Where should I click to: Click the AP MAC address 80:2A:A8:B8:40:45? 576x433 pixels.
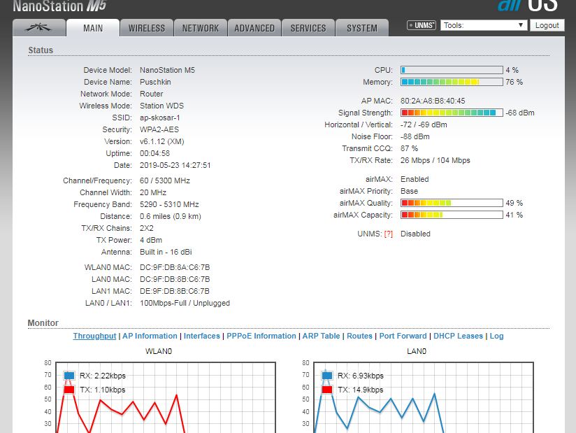[433, 101]
